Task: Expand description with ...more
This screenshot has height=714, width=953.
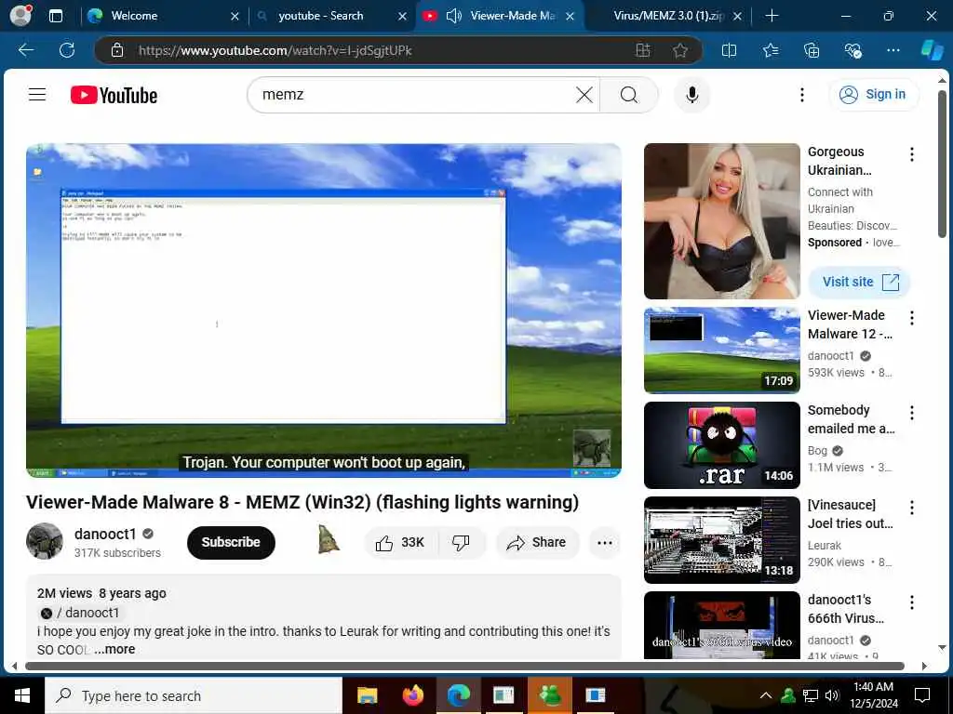Action: [x=114, y=649]
